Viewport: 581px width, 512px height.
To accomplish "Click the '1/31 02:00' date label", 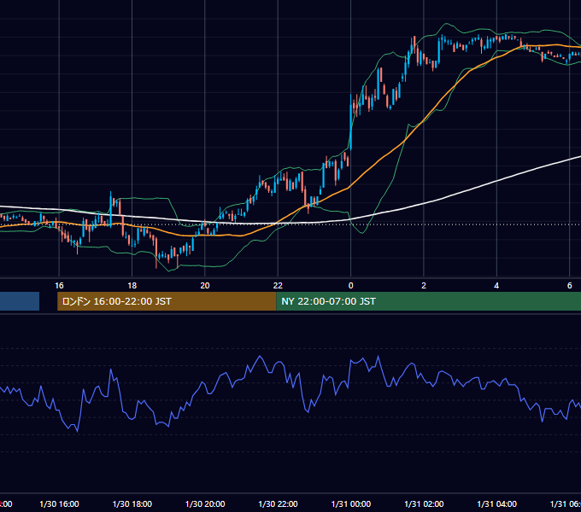I will 424,504.
